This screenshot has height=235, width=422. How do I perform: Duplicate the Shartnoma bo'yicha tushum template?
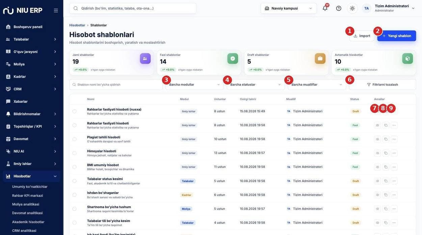tap(386, 209)
